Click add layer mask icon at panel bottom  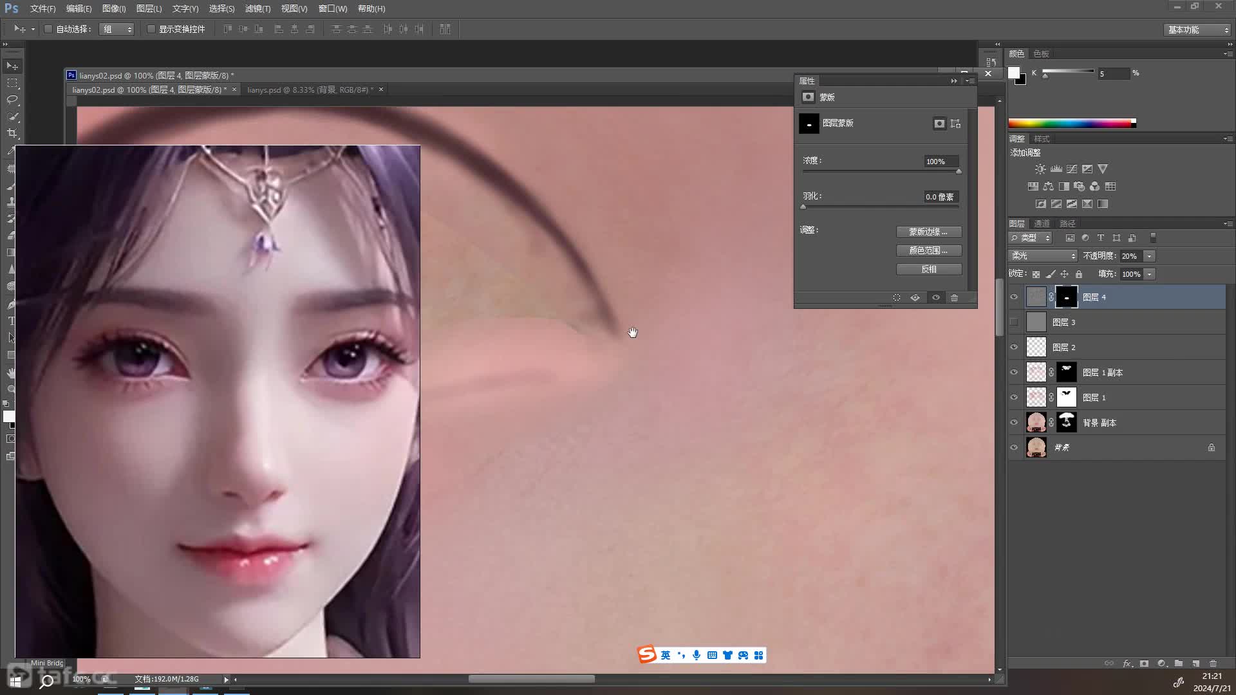[x=1144, y=663]
